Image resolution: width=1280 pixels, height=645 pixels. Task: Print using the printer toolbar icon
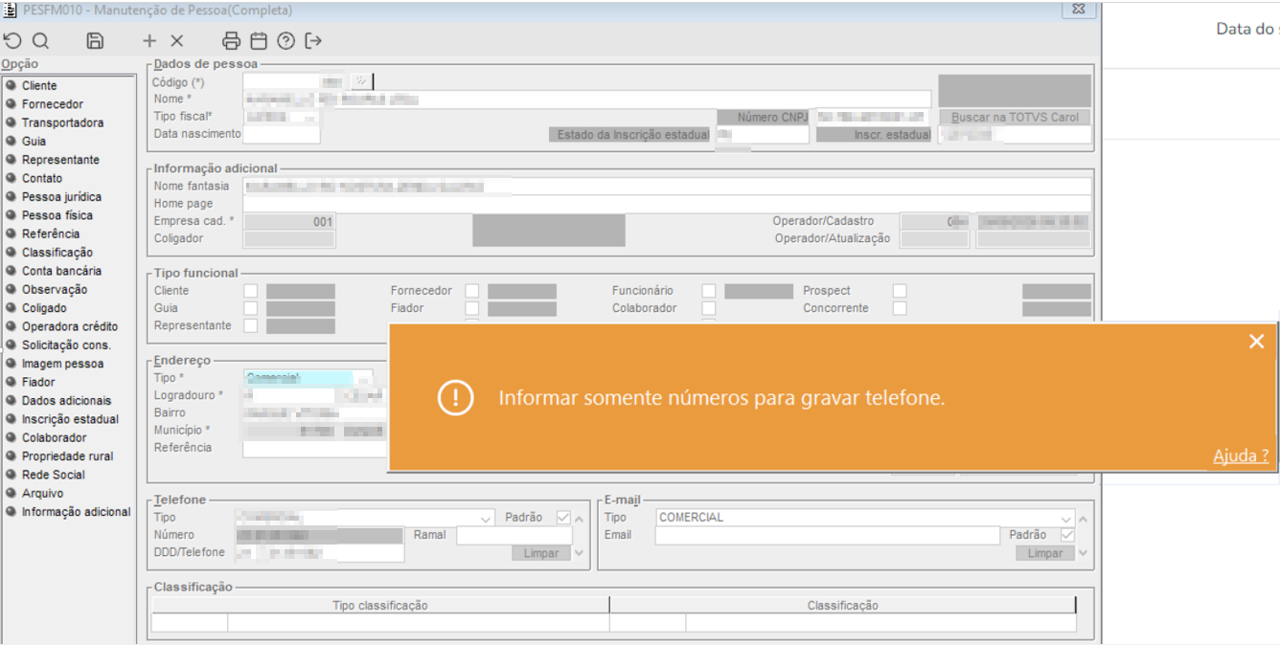click(231, 41)
